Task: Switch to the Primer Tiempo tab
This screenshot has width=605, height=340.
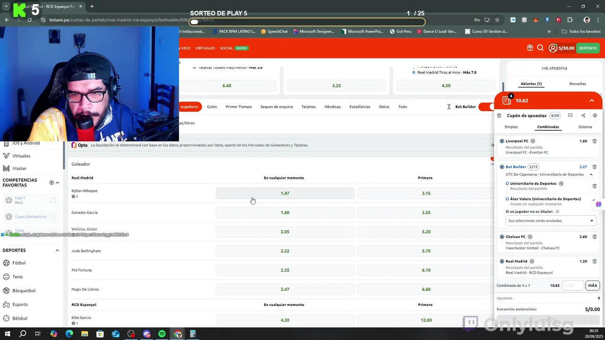Action: (239, 107)
